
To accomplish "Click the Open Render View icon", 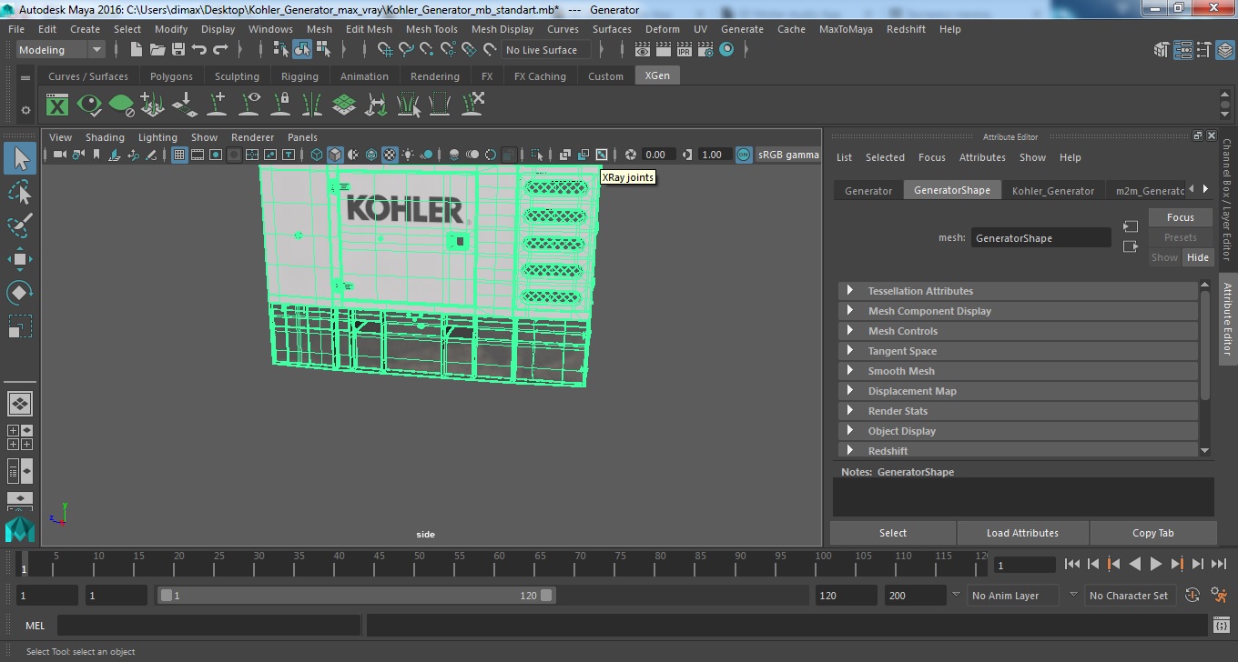I will (643, 50).
